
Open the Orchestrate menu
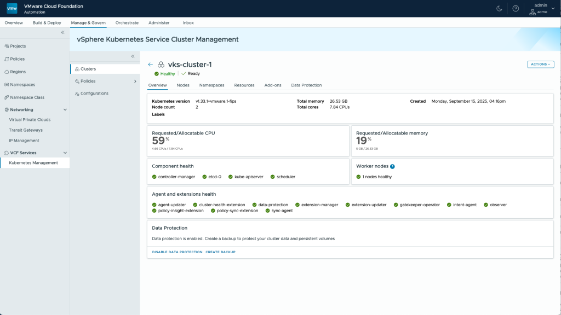point(127,23)
